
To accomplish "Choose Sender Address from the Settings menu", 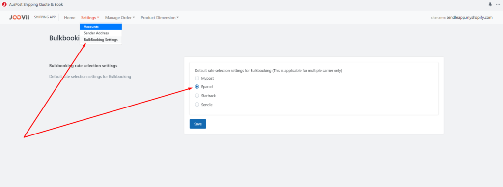I will tap(101, 33).
